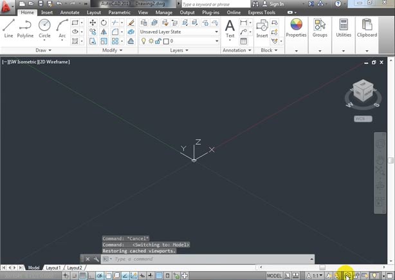Open the Annotate ribbon tab
395x280 pixels.
pos(69,12)
